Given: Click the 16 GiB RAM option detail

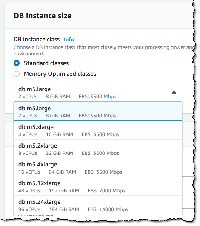Looking at the screenshot, I should 60,134.
